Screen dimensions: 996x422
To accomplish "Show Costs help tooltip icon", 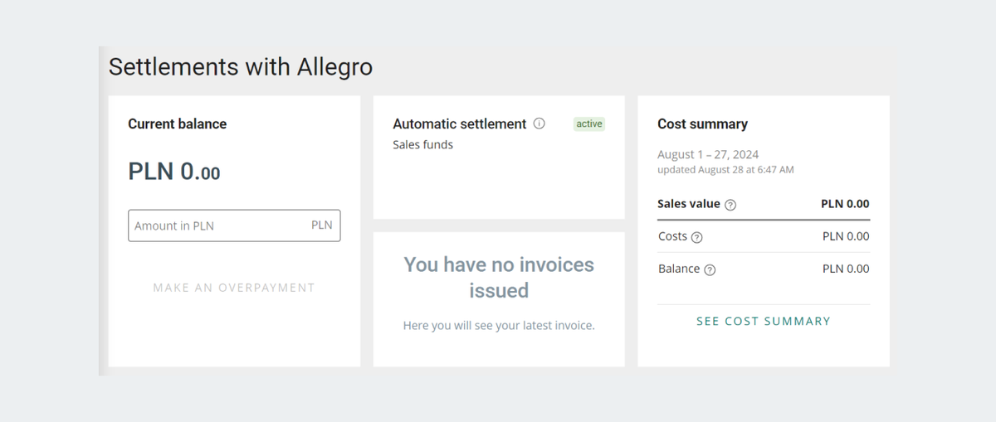I will pos(697,237).
